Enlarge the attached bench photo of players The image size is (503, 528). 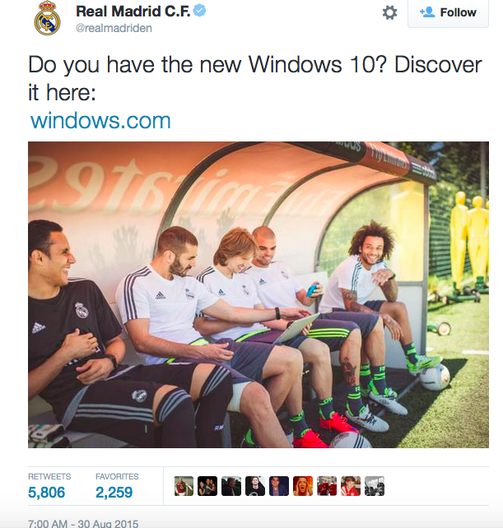pyautogui.click(x=258, y=294)
